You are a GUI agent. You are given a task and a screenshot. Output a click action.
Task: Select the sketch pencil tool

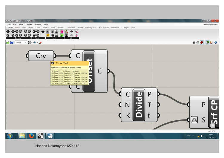(40, 42)
